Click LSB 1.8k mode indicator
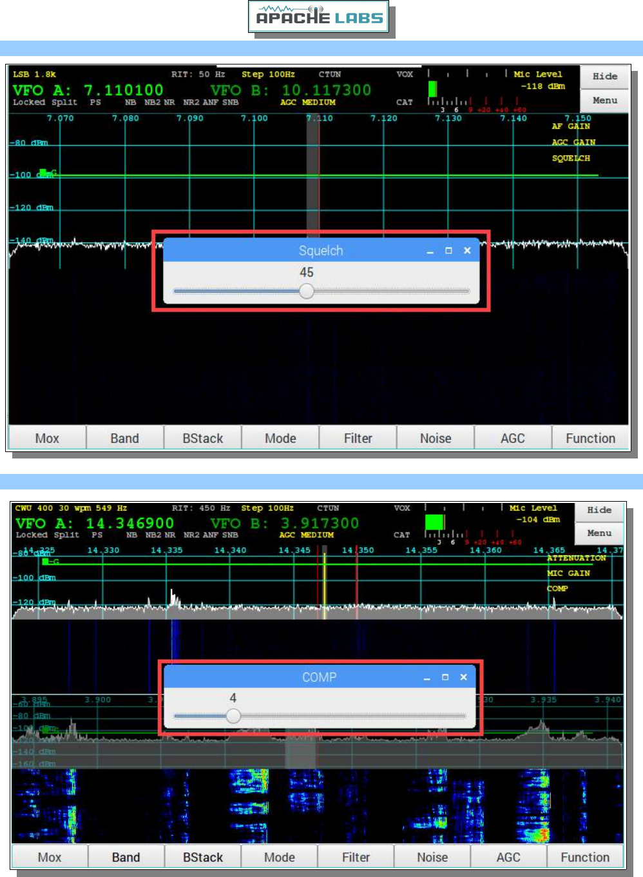The width and height of the screenshot is (643, 877). click(34, 74)
